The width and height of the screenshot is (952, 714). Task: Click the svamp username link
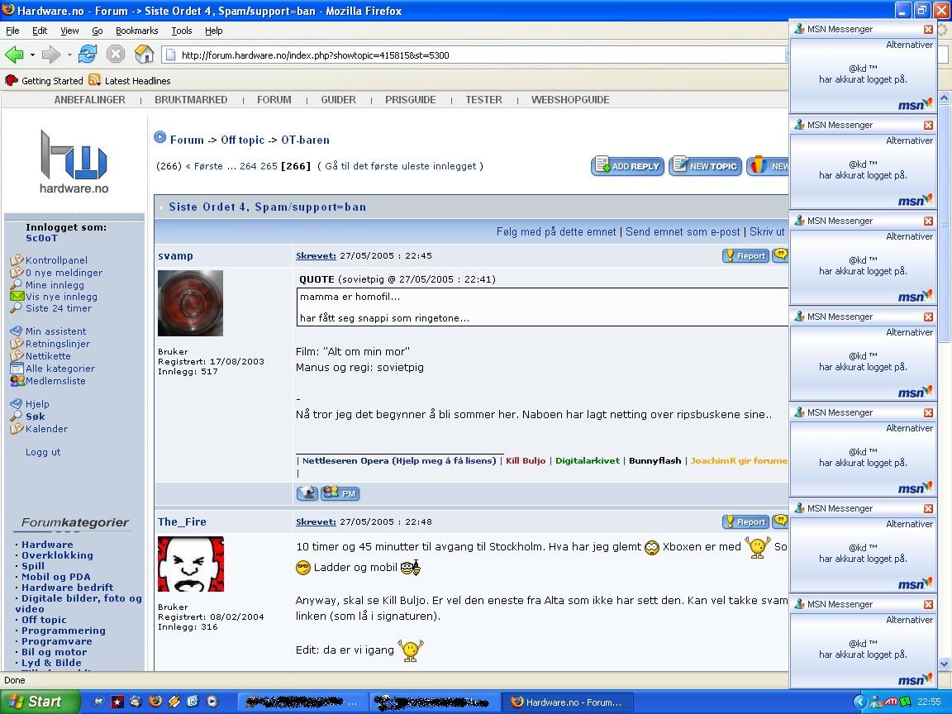pyautogui.click(x=175, y=255)
